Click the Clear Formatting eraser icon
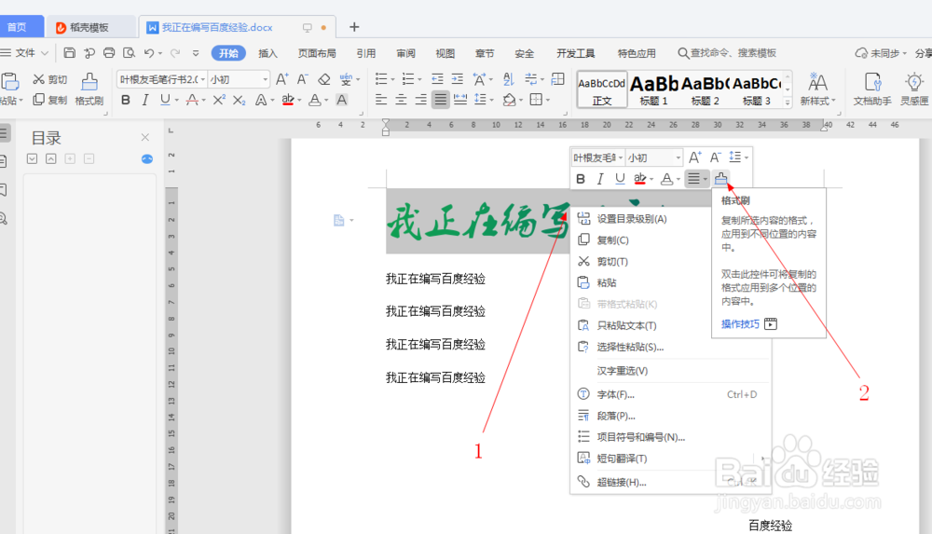The image size is (932, 534). [x=324, y=79]
